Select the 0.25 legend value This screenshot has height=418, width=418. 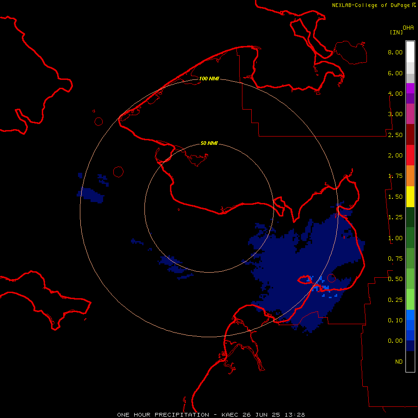click(395, 300)
